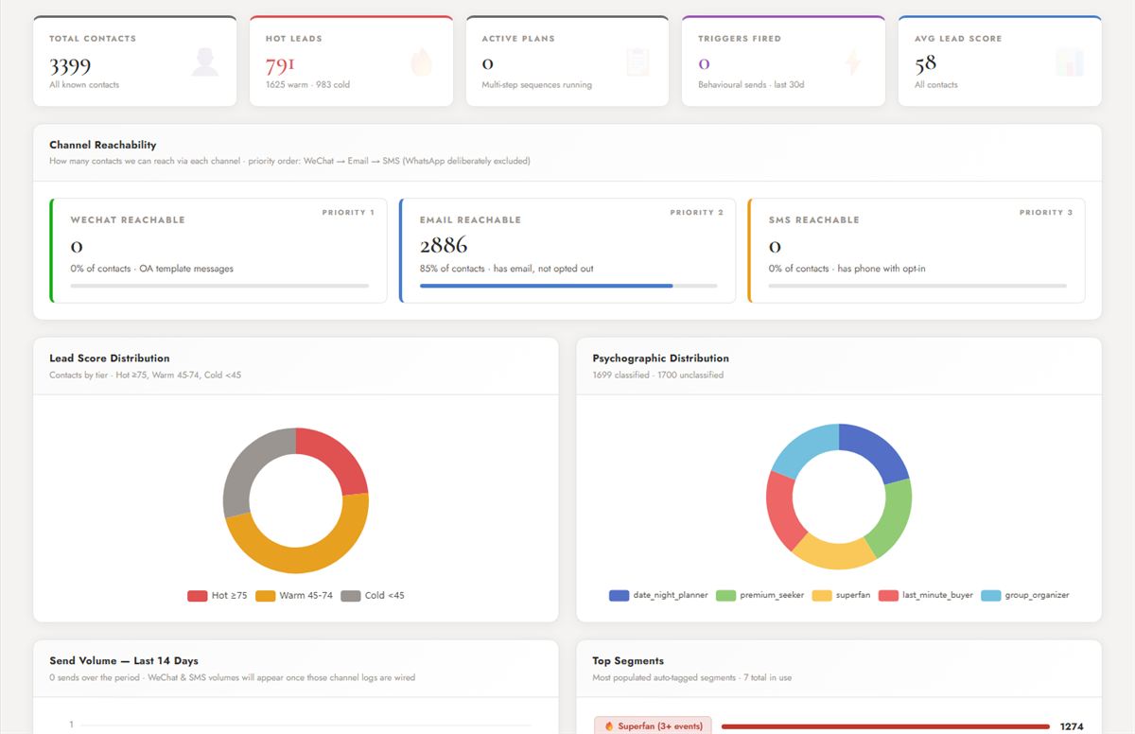
Task: Toggle premium_seeker legend item
Action: [x=760, y=596]
